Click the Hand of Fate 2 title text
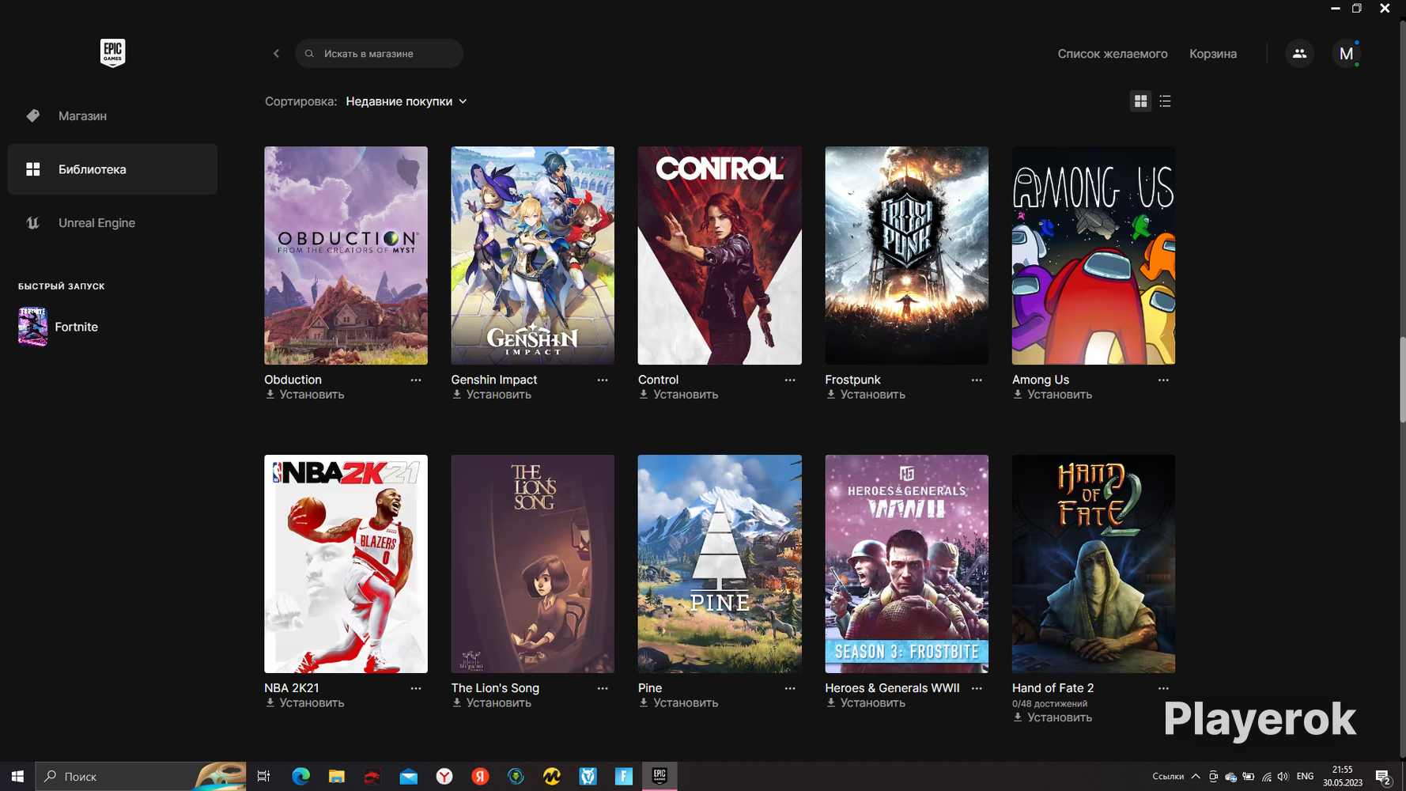The width and height of the screenshot is (1406, 791). (1053, 688)
